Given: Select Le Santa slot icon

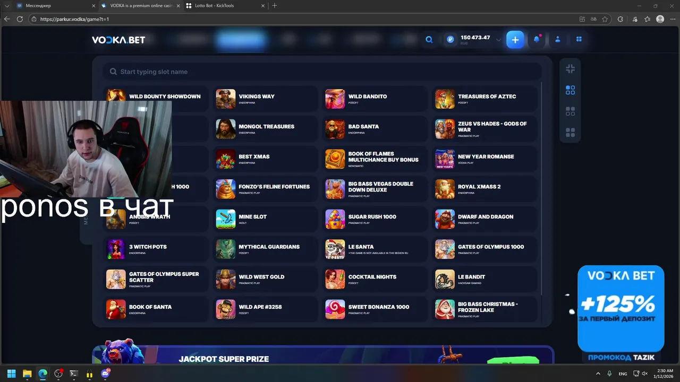Looking at the screenshot, I should coord(335,249).
